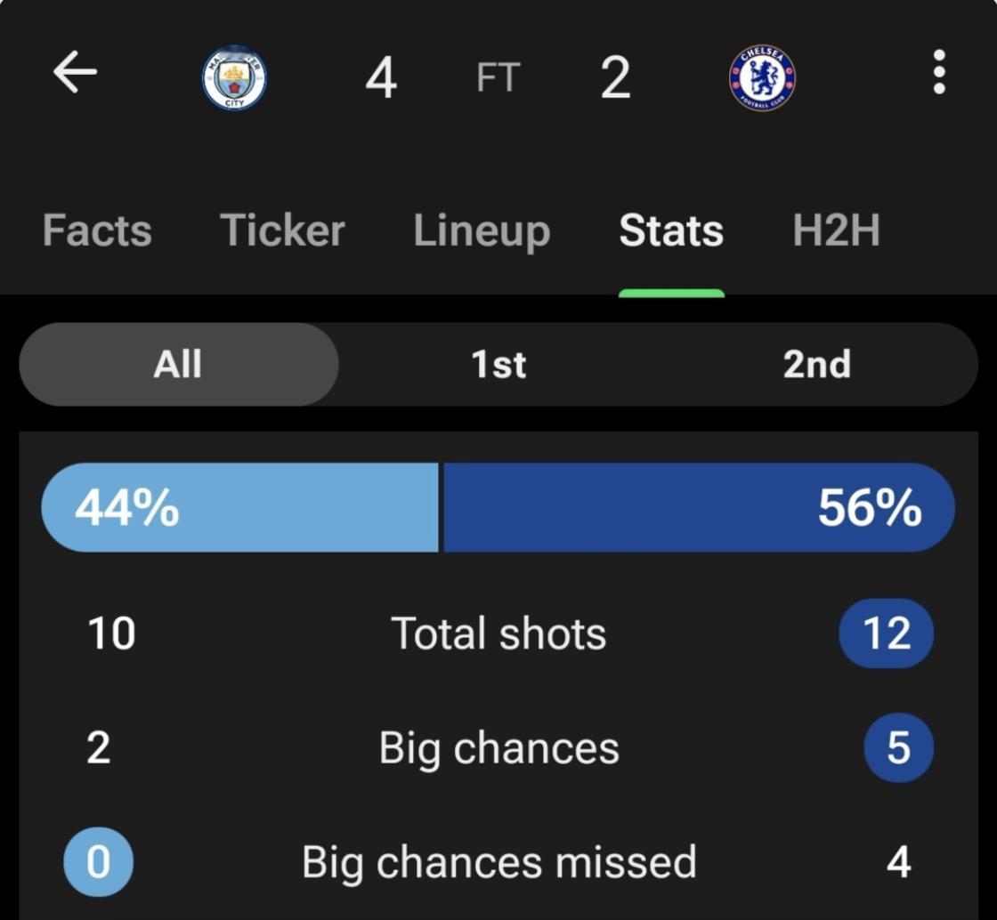Show 1st half stats
Viewport: 997px width, 920px height.
click(x=498, y=365)
